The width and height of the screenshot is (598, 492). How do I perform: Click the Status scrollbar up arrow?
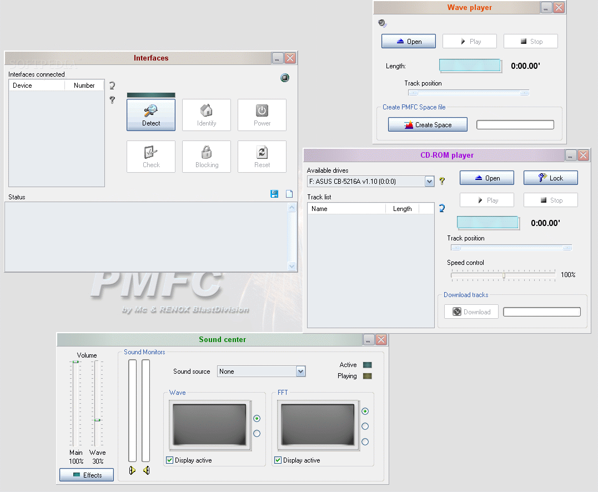[292, 208]
